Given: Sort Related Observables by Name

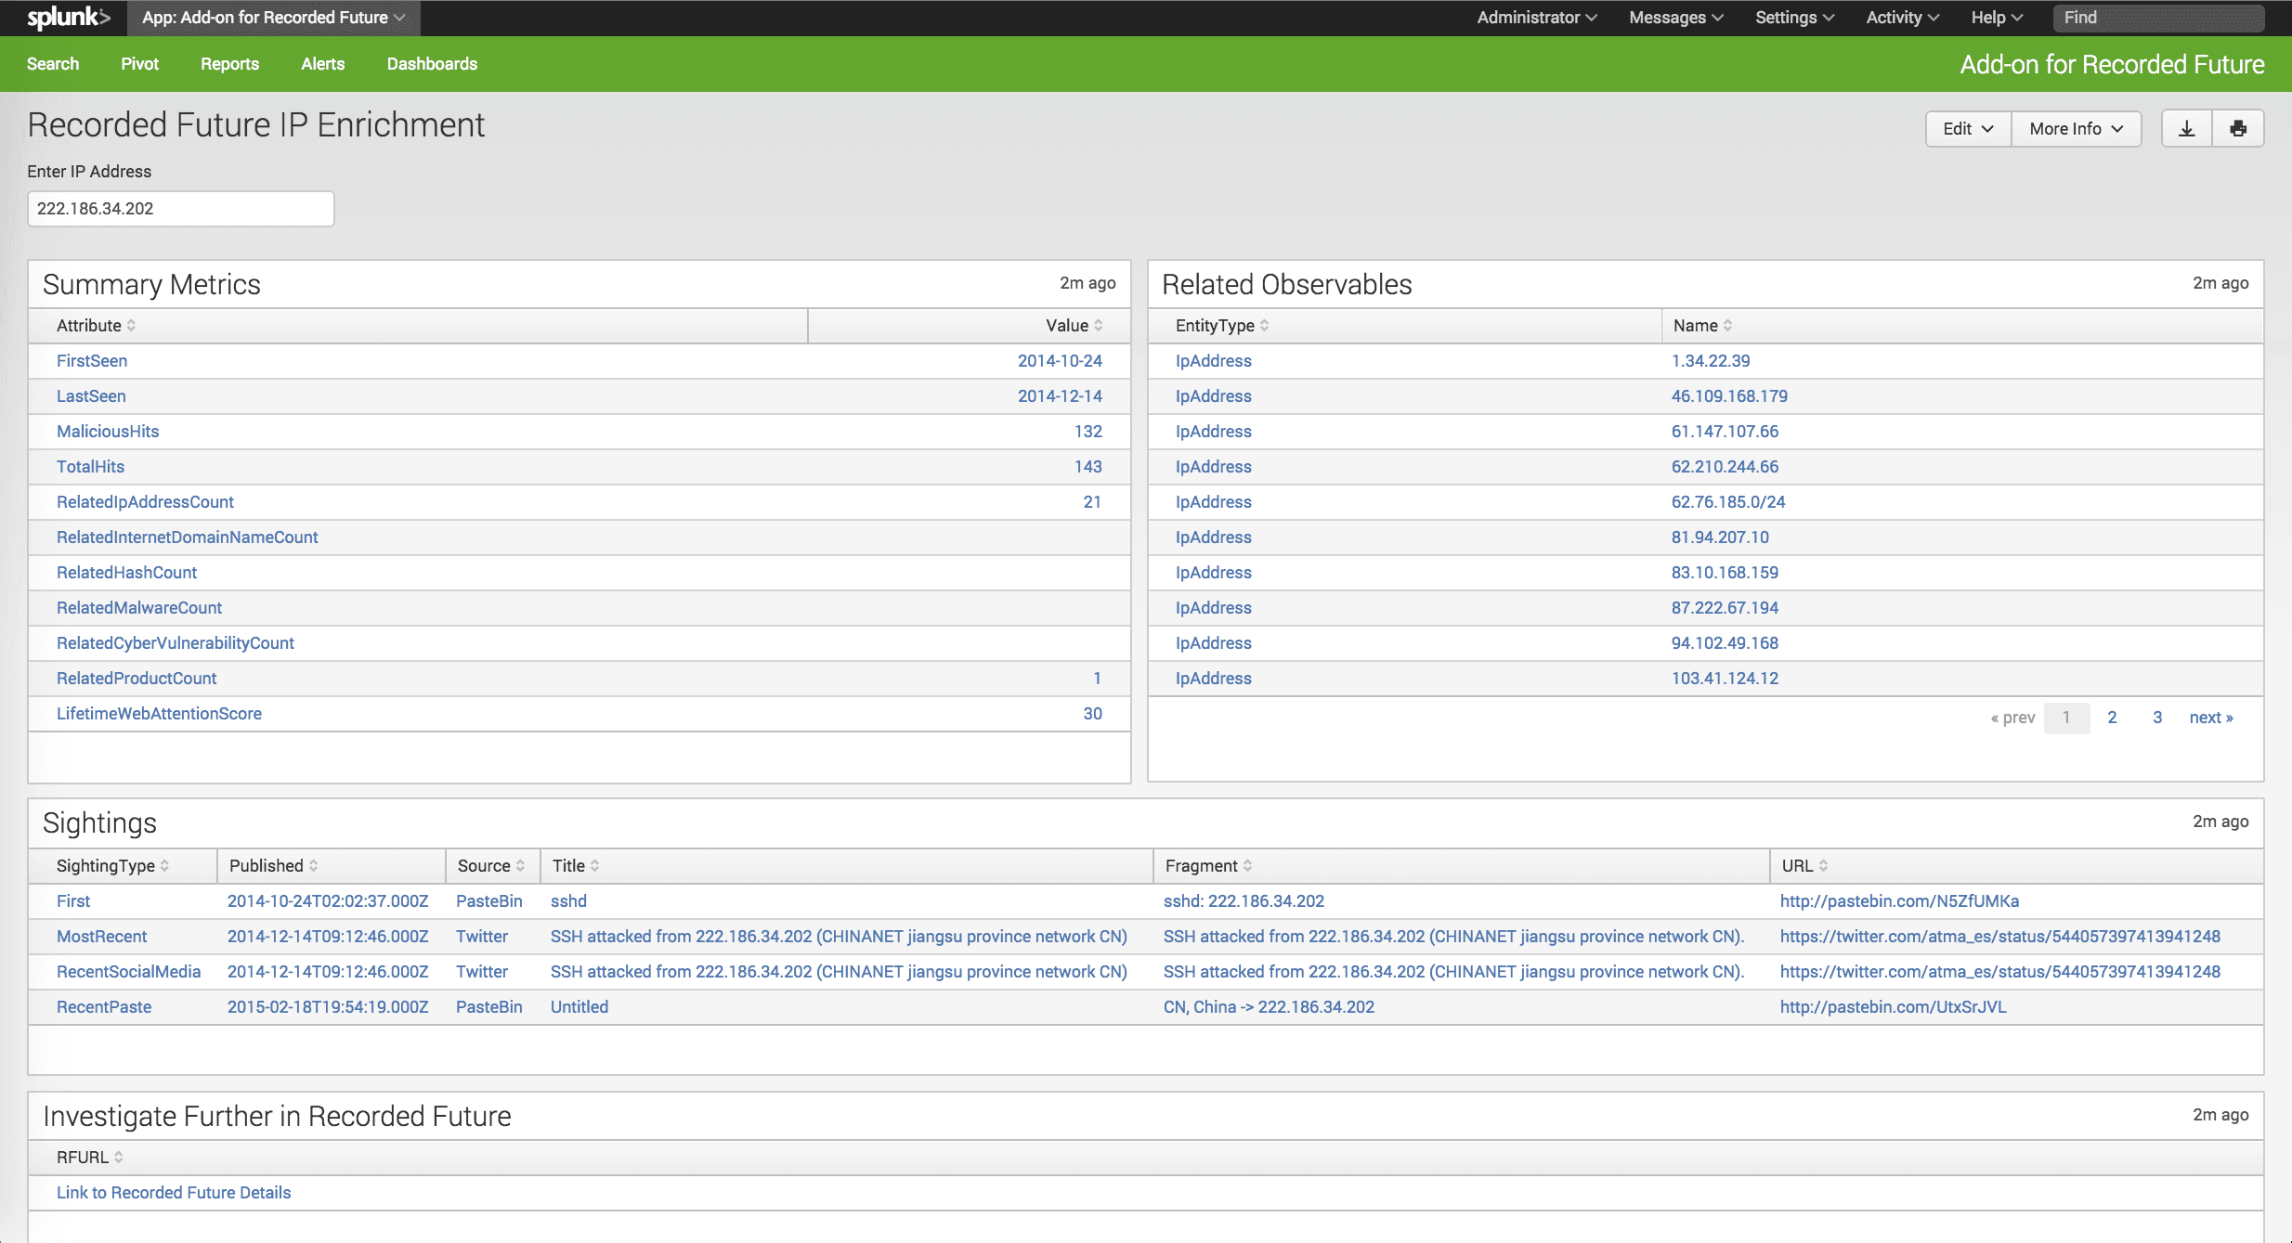Looking at the screenshot, I should tap(1702, 326).
